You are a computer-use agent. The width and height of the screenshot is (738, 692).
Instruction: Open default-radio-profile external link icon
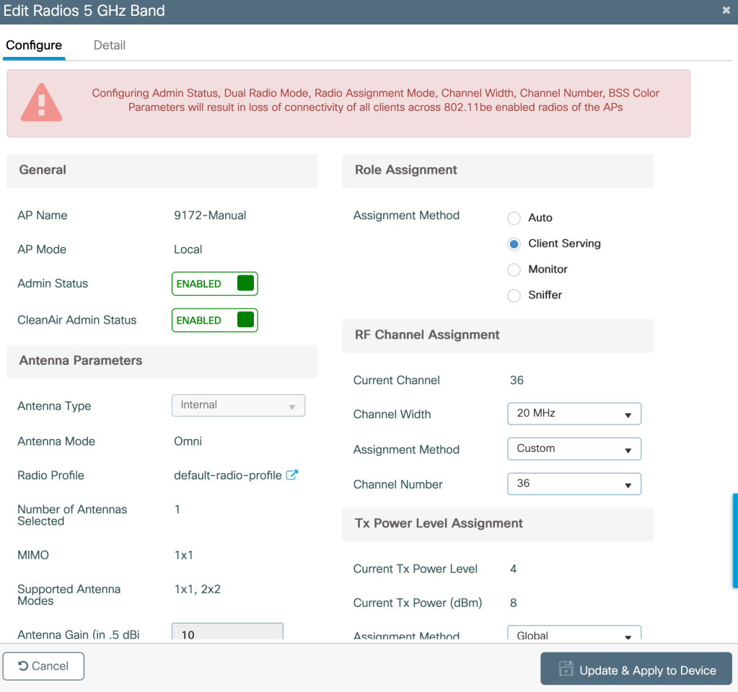pos(292,475)
